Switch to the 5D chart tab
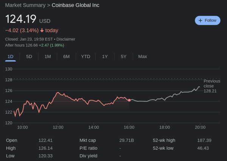Viewport: 227px width, 161px height. click(29, 57)
